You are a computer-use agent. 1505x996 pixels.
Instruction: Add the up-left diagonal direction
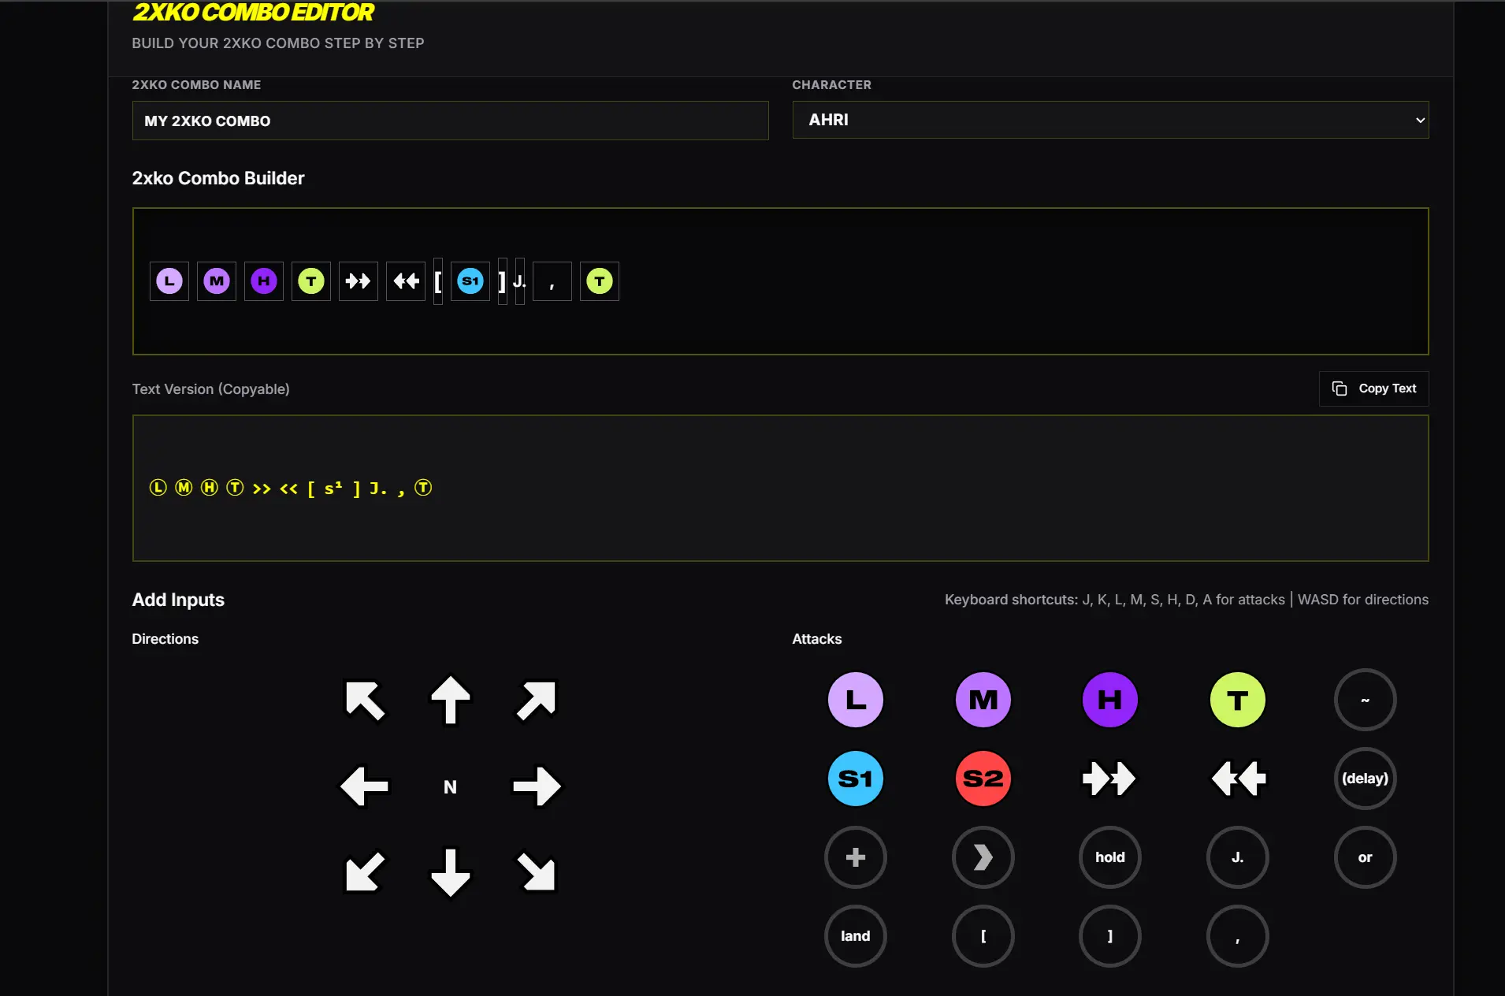(365, 700)
